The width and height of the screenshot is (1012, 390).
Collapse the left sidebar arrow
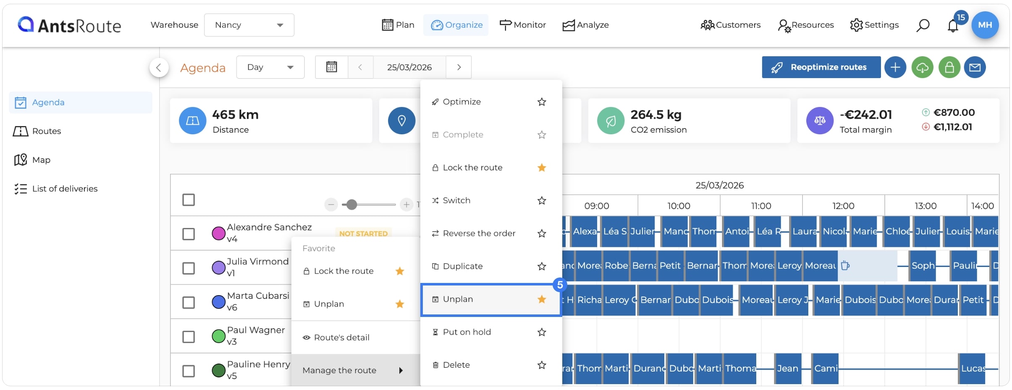click(159, 67)
